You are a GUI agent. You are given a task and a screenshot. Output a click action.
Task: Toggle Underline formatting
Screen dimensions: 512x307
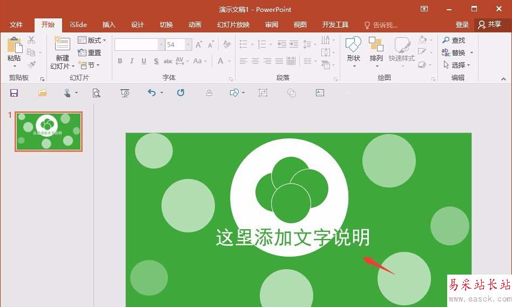pos(144,61)
